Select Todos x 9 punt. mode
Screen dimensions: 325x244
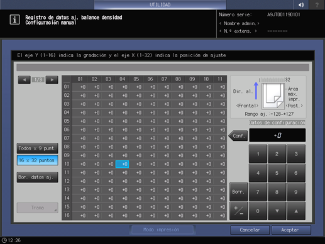click(x=37, y=148)
